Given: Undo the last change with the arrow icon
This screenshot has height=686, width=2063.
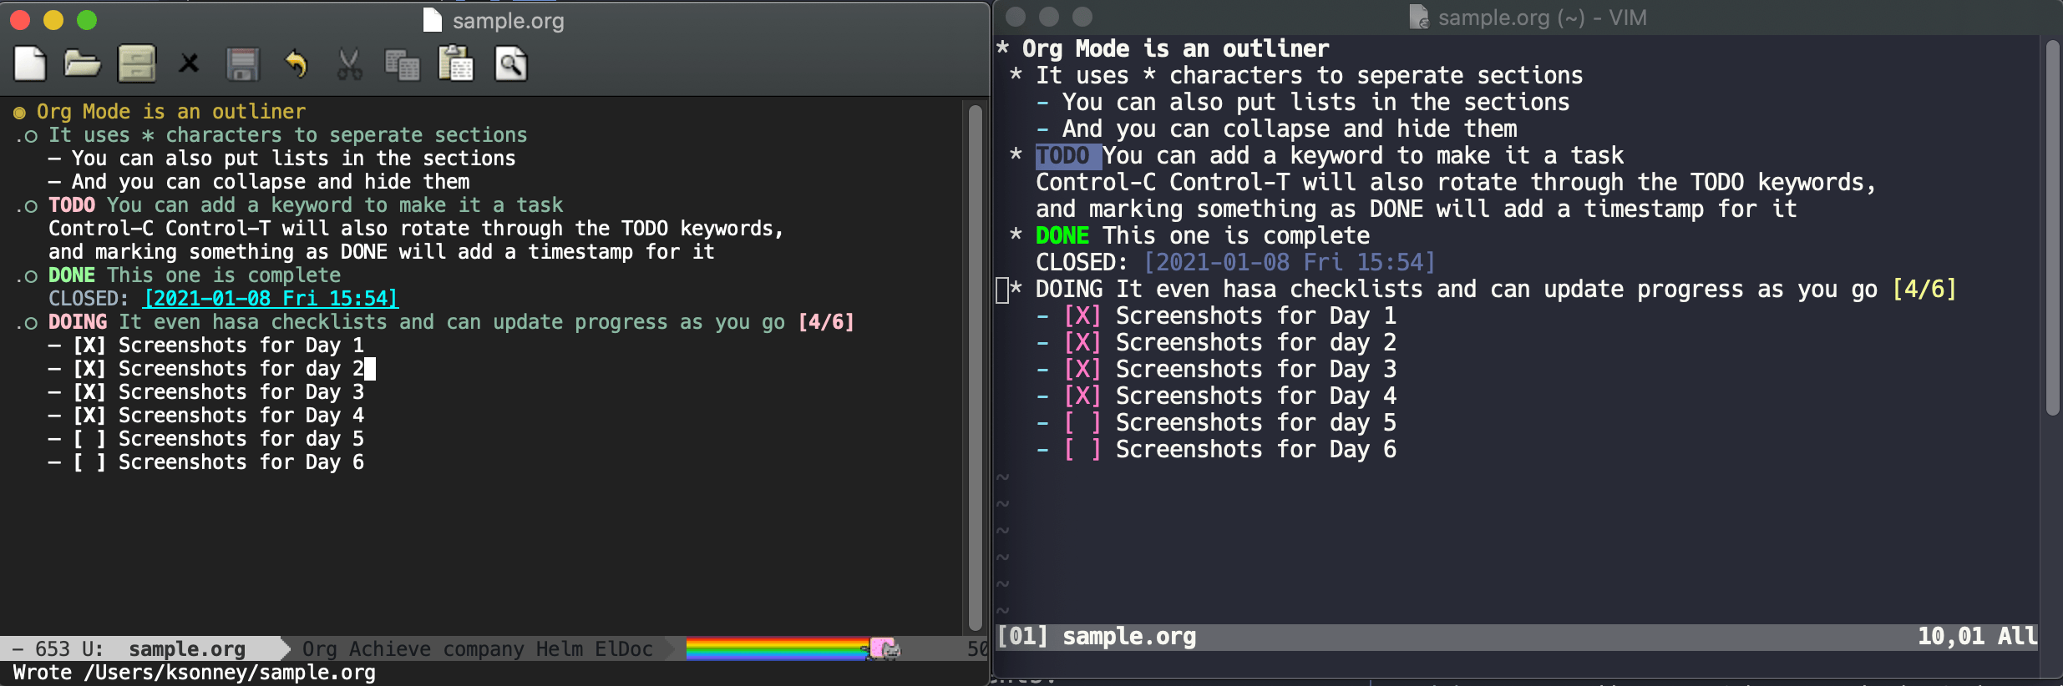Looking at the screenshot, I should click(296, 64).
